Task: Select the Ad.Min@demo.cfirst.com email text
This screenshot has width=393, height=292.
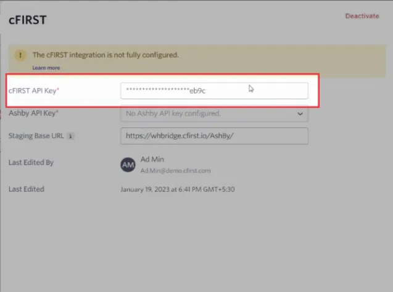Action: pos(175,171)
